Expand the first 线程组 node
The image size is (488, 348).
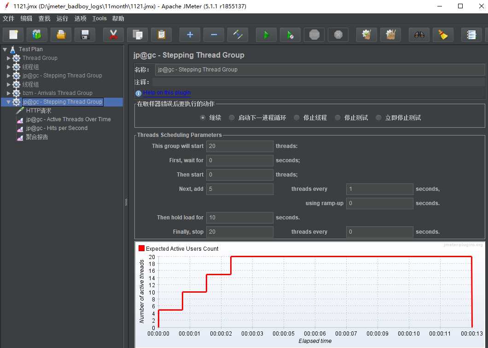click(8, 67)
